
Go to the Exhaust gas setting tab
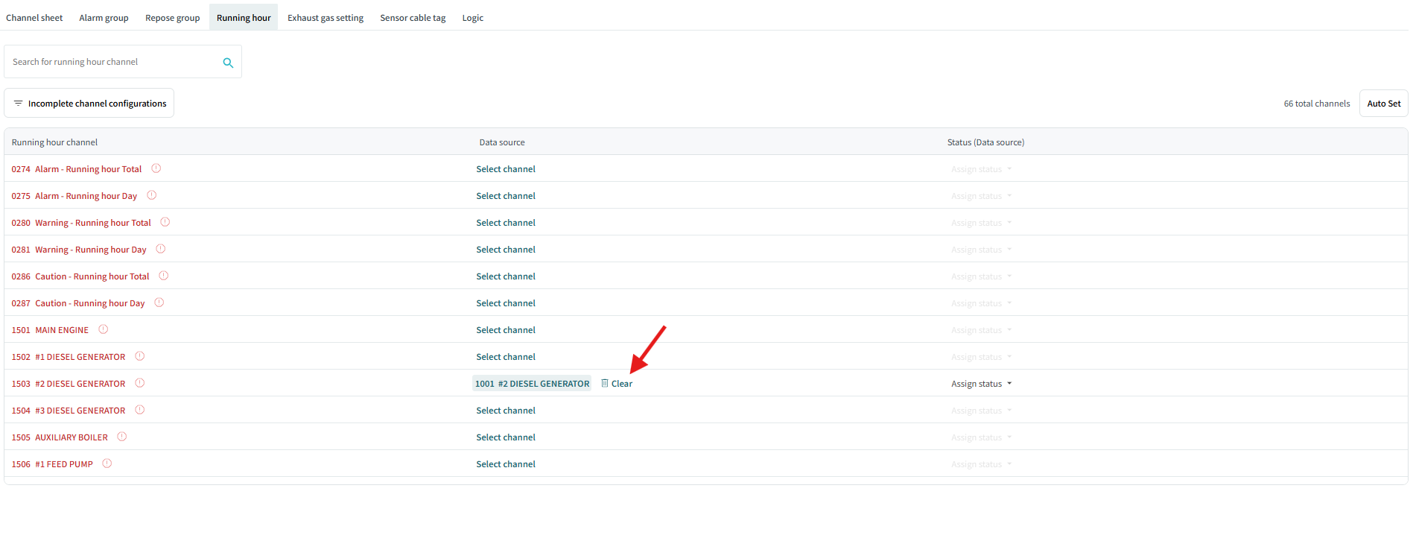click(x=326, y=18)
